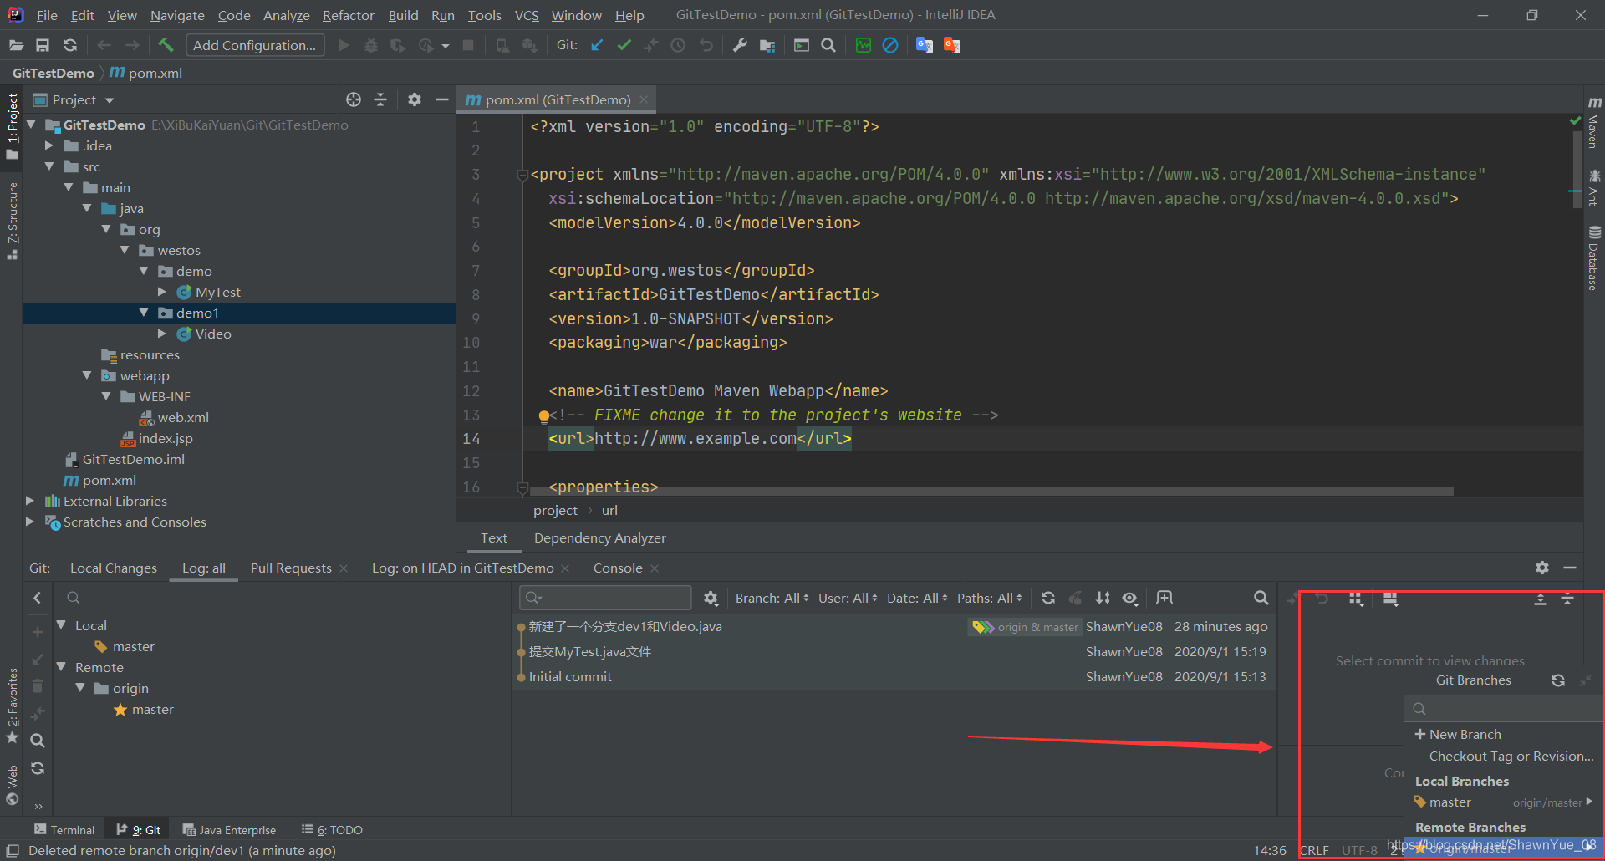Collapse the src folder in tree
This screenshot has height=861, width=1605.
coord(49,166)
